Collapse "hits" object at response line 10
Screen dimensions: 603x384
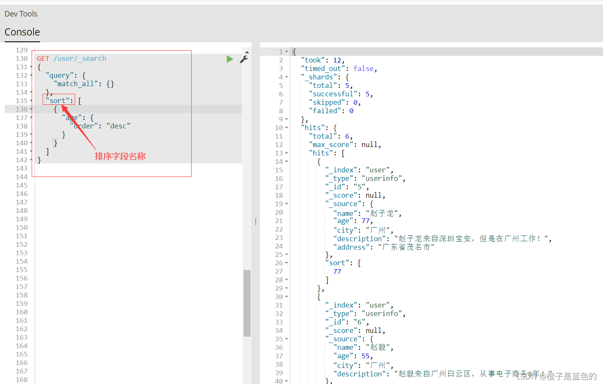[x=287, y=128]
